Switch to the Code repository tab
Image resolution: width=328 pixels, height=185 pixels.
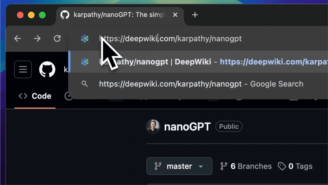click(35, 96)
